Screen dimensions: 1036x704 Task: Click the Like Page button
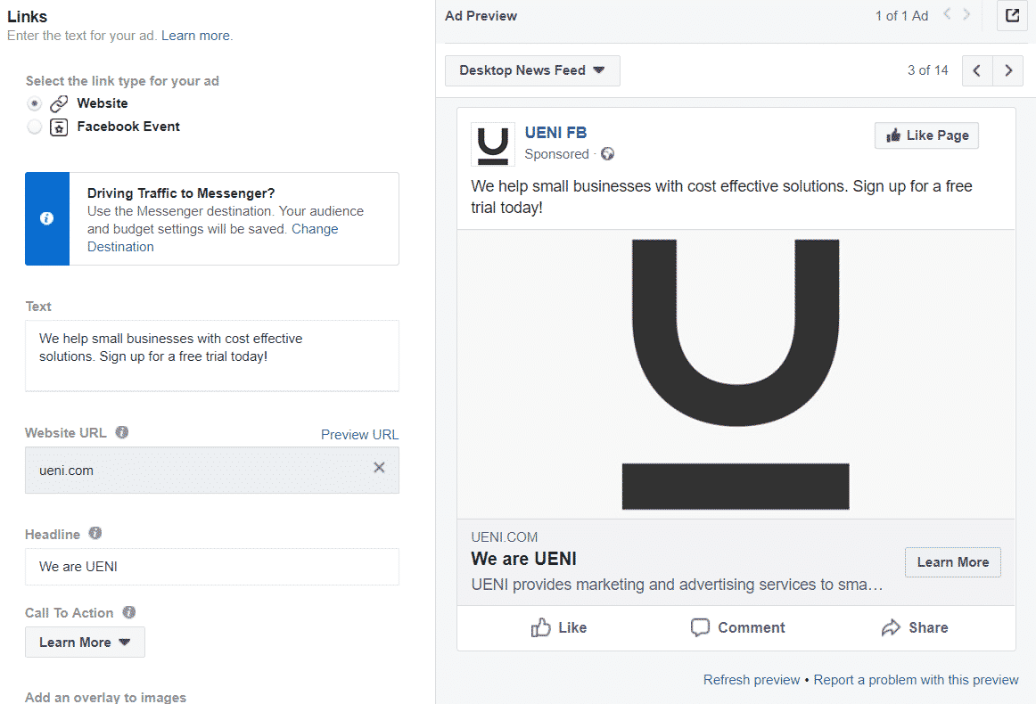[x=926, y=135]
